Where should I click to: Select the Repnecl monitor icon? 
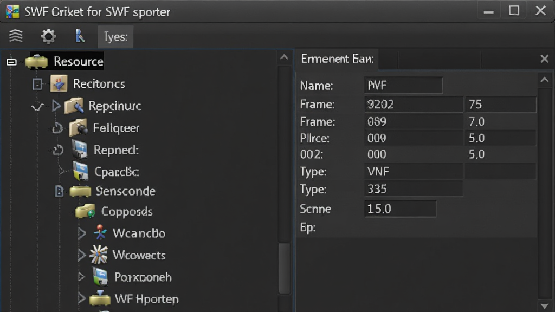[x=80, y=149]
